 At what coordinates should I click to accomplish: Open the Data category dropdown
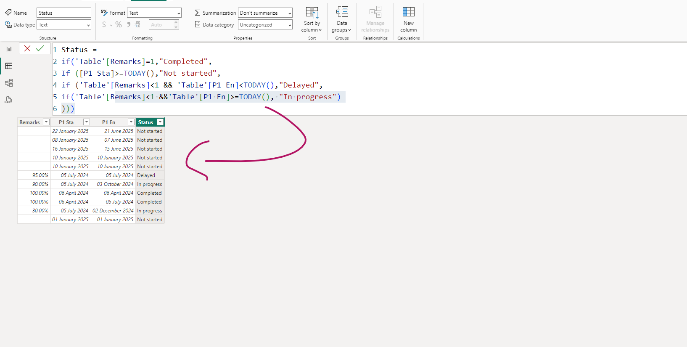coord(265,25)
